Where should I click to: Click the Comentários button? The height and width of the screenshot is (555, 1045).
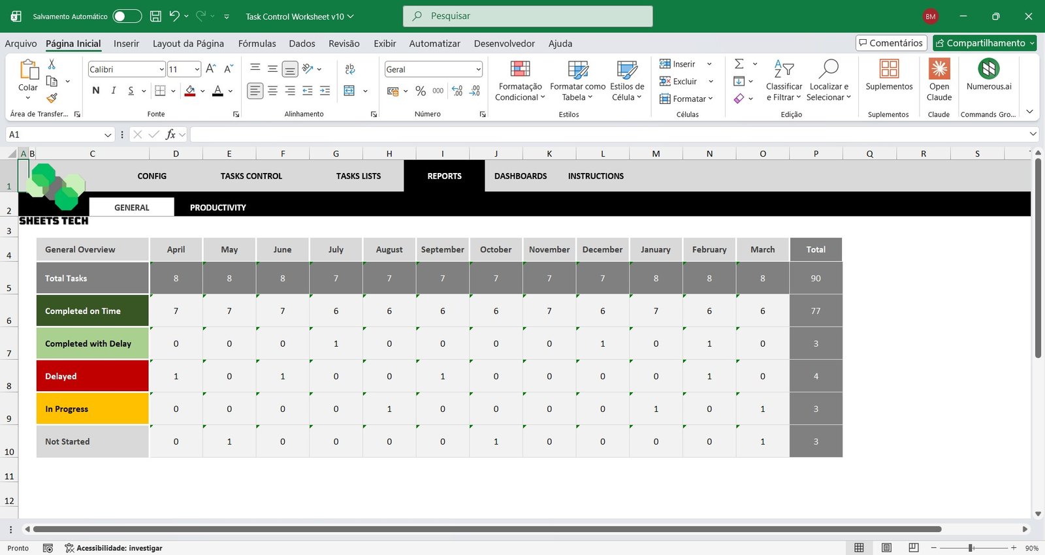coord(891,43)
